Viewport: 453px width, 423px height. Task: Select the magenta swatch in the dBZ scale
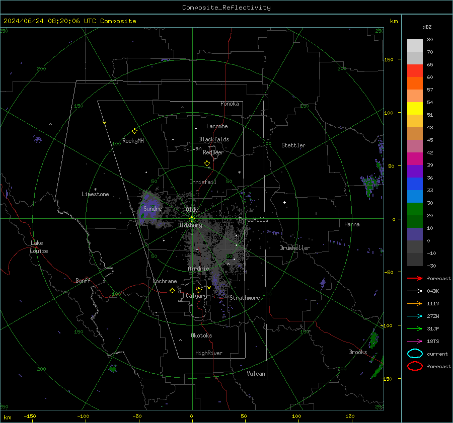click(415, 158)
